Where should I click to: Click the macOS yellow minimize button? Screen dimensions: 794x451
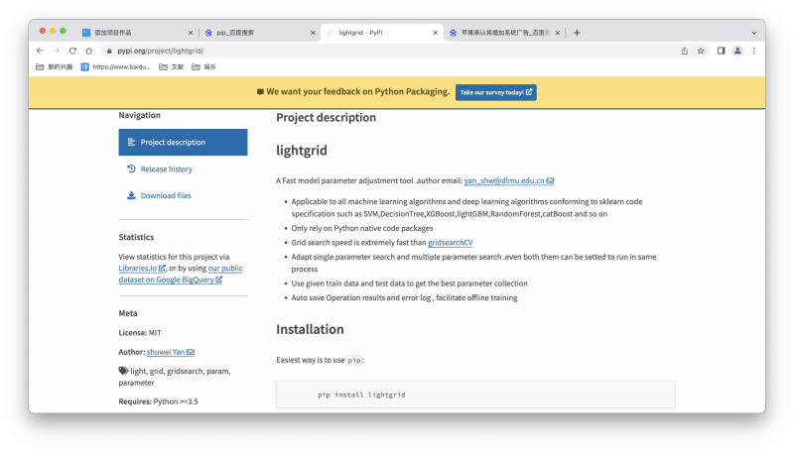(53, 31)
